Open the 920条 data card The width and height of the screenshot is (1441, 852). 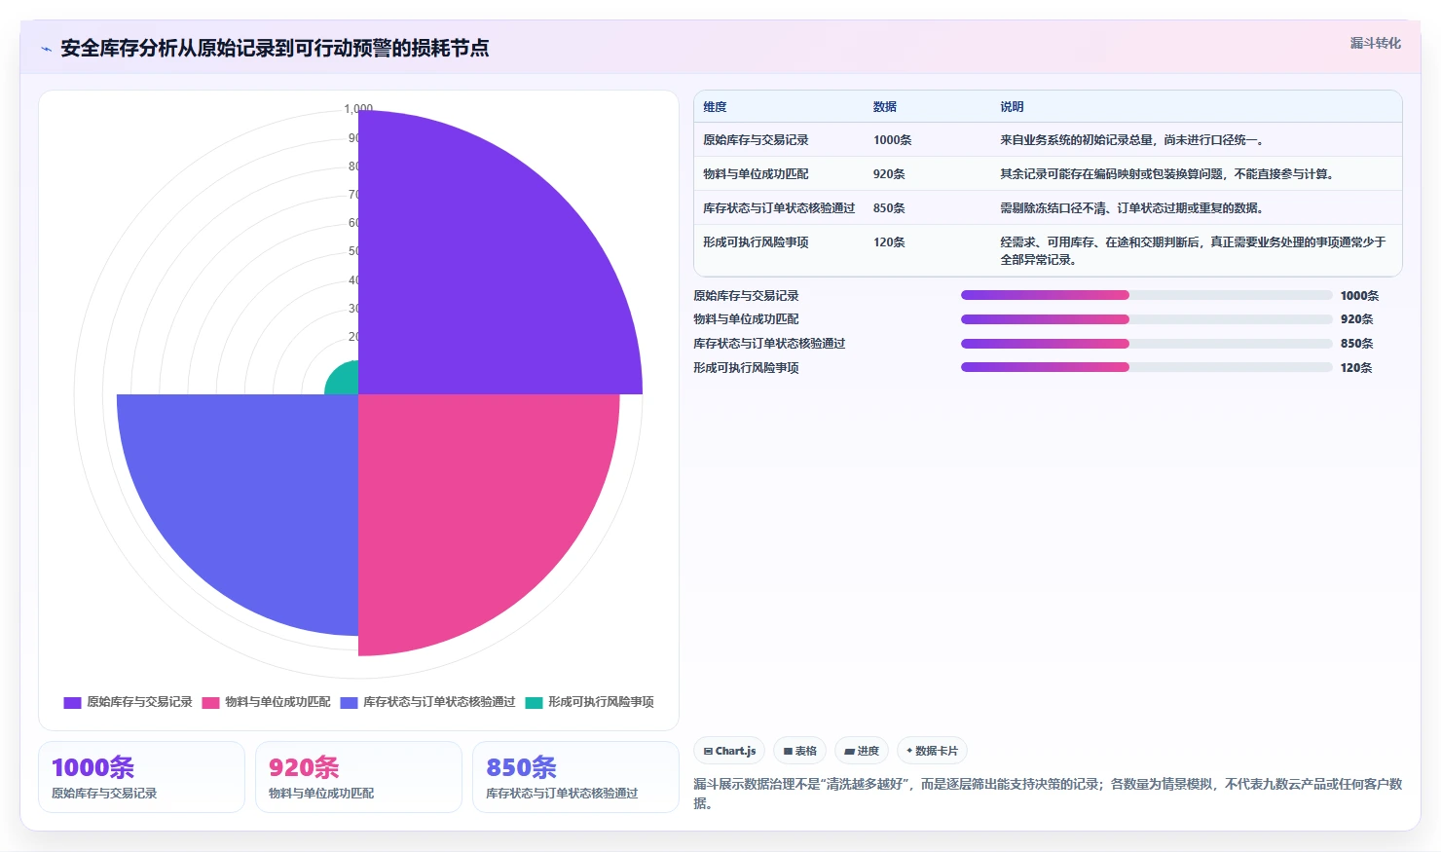click(x=358, y=777)
